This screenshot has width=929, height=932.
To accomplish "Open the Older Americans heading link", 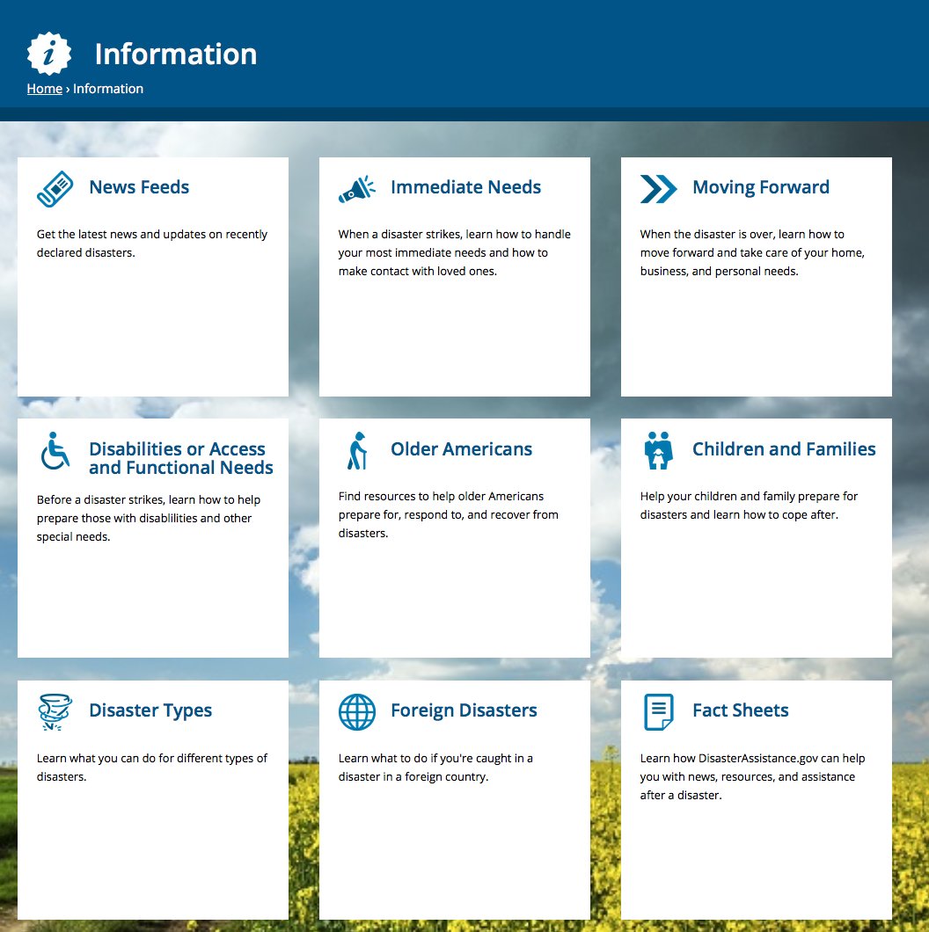I will (462, 448).
